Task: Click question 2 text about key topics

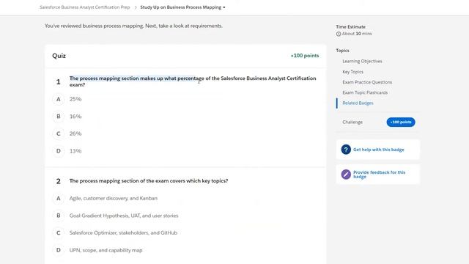Action: pyautogui.click(x=149, y=181)
